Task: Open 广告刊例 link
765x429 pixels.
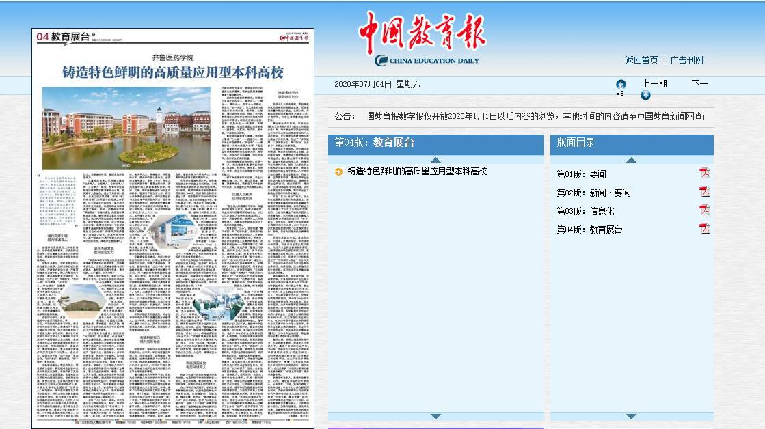Action: click(686, 60)
